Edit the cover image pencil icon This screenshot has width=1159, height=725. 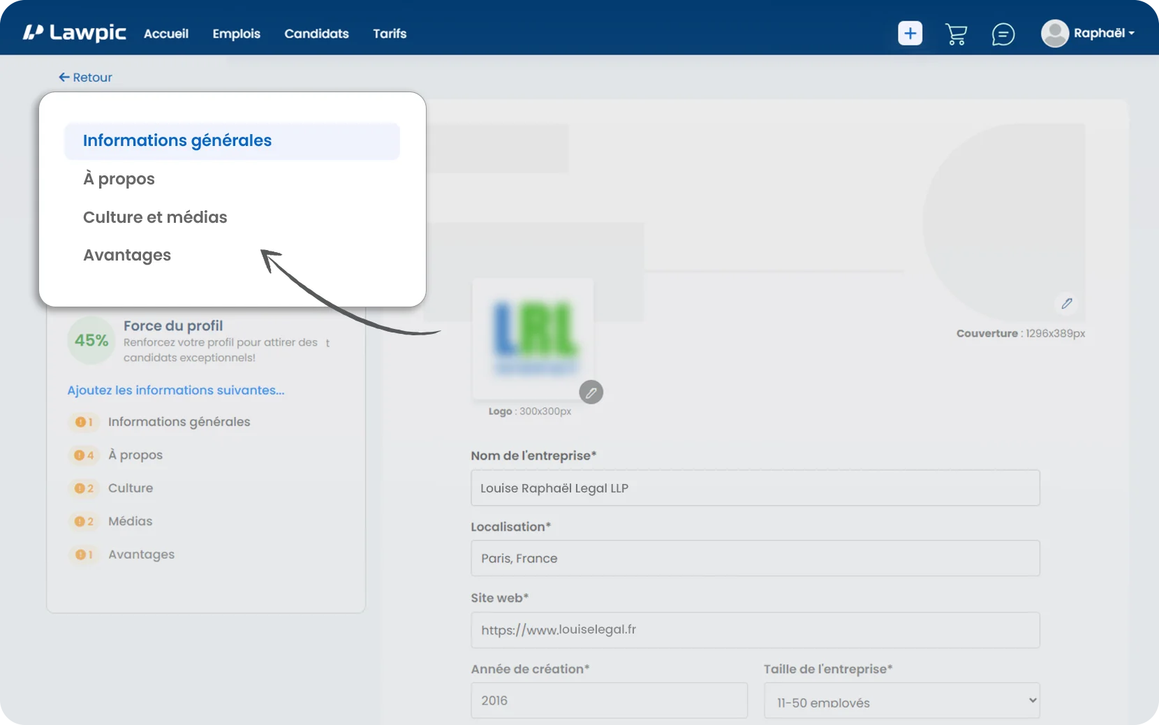pyautogui.click(x=1066, y=303)
